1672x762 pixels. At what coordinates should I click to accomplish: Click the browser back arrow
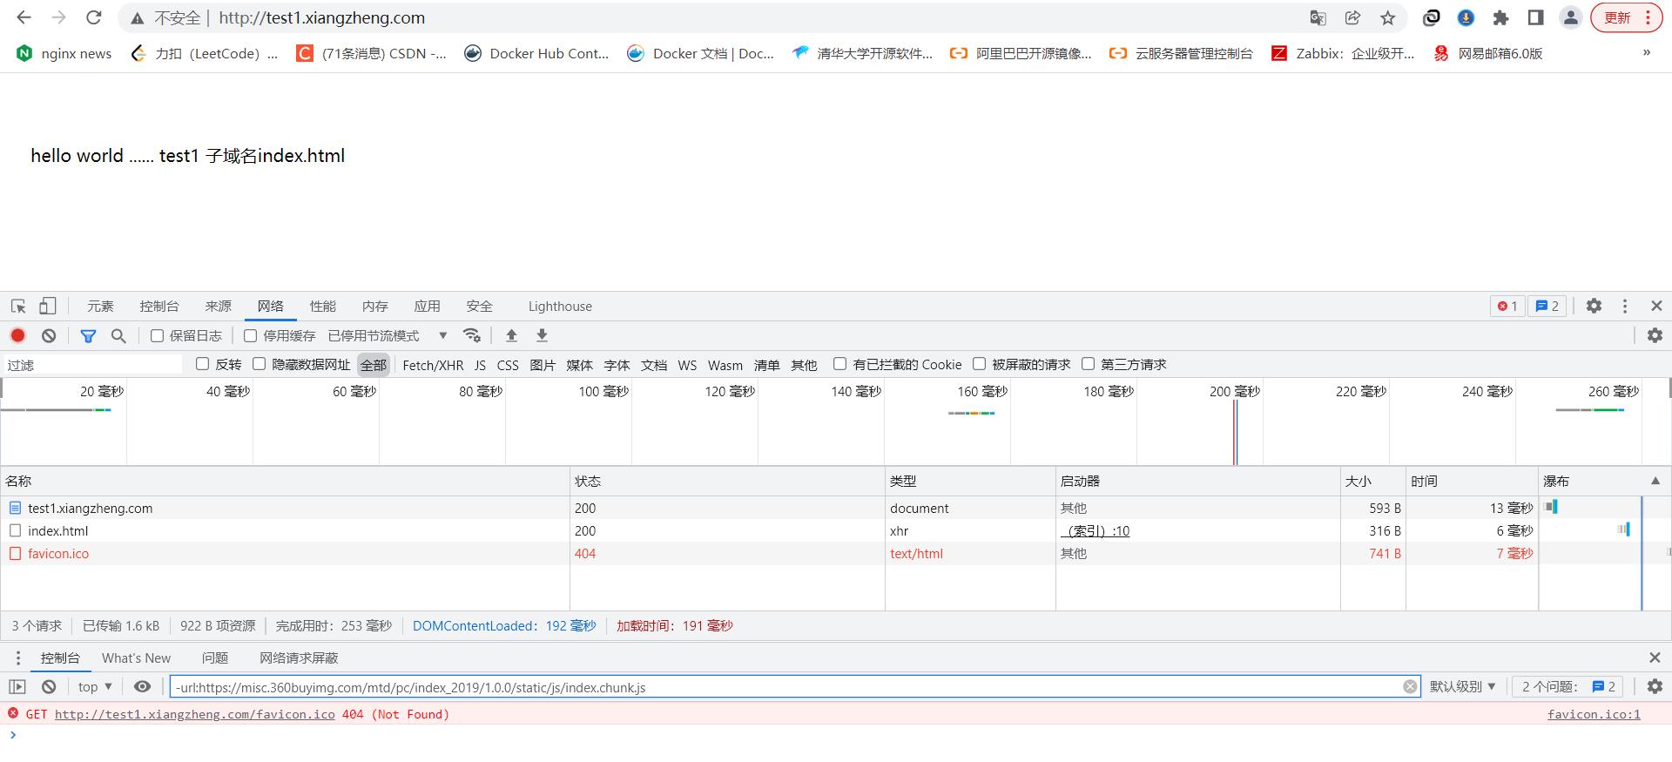pyautogui.click(x=24, y=17)
